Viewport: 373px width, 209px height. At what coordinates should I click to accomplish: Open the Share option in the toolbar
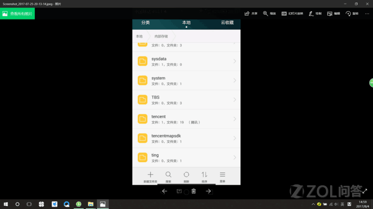[251, 13]
